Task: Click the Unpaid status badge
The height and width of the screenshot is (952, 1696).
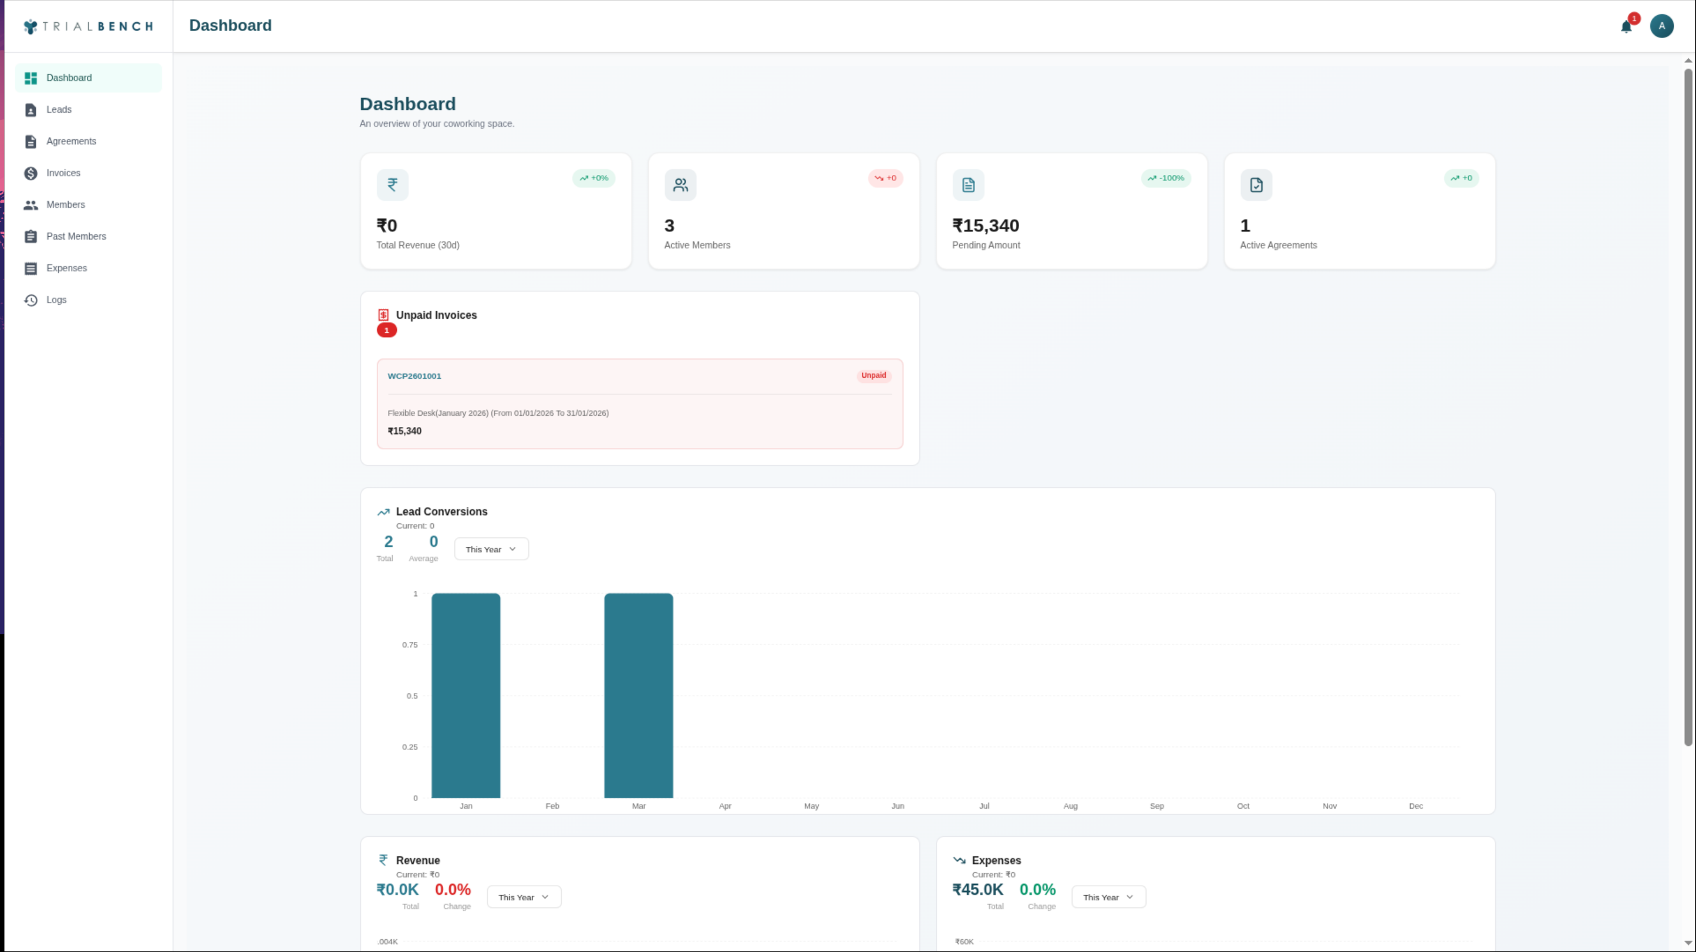Action: [x=873, y=375]
